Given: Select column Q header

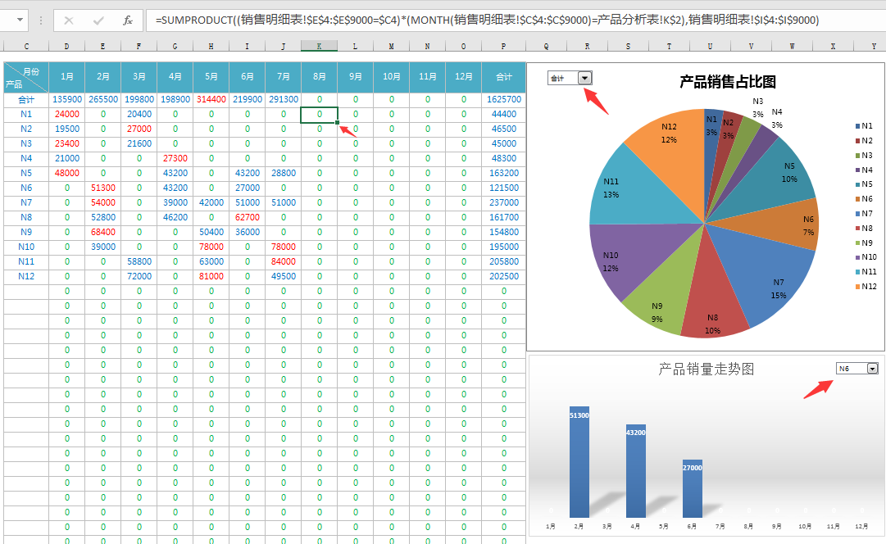Looking at the screenshot, I should click(547, 47).
